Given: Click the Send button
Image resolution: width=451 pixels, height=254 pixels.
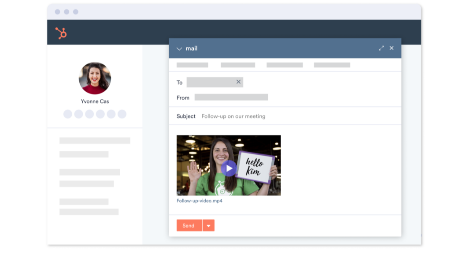Looking at the screenshot, I should [x=189, y=225].
